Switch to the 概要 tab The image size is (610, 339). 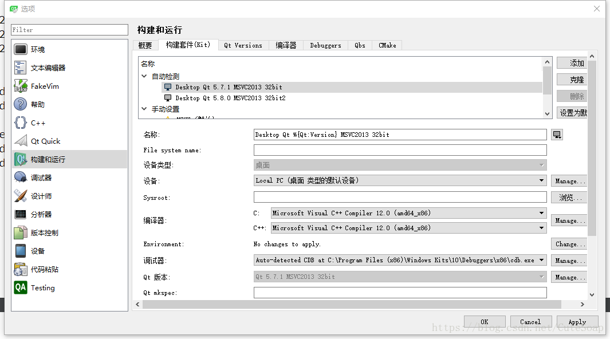coord(145,45)
